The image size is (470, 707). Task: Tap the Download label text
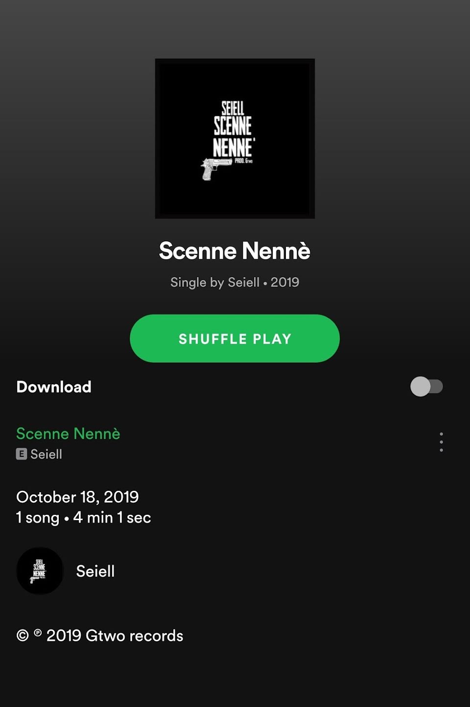(54, 387)
